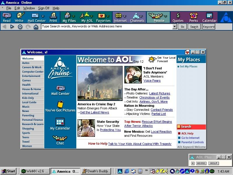Open the Get the Latest News link
This screenshot has height=175, width=233.
point(94,112)
